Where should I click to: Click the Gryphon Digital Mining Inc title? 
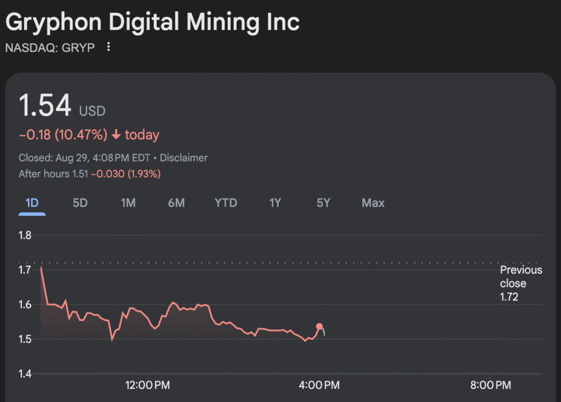[152, 22]
